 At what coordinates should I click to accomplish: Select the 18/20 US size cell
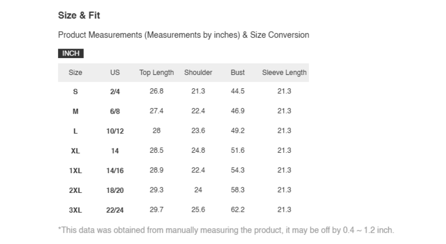pyautogui.click(x=115, y=190)
